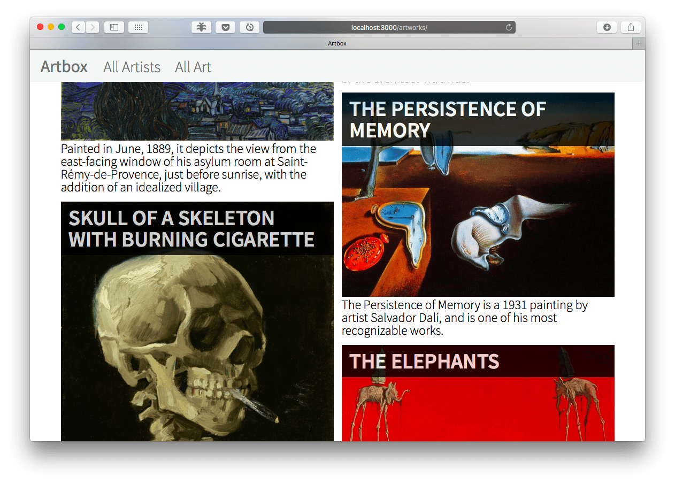This screenshot has width=675, height=484.
Task: Open the Artbox home link
Action: tap(64, 67)
